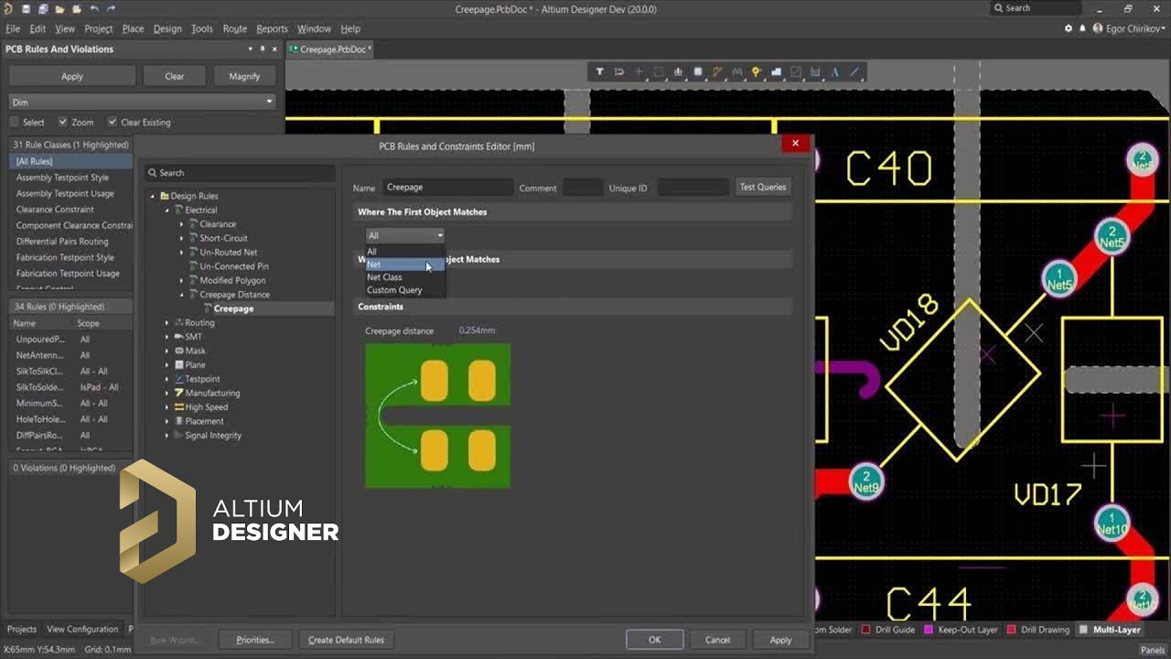This screenshot has width=1171, height=659.
Task: Toggle the Clear Existing checkbox
Action: [112, 122]
